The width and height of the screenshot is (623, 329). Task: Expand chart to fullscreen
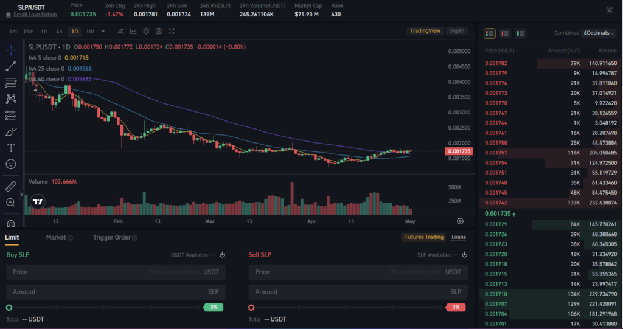pyautogui.click(x=172, y=32)
